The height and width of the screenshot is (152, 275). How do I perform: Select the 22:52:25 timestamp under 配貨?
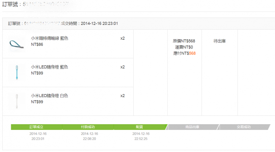[x=141, y=139]
